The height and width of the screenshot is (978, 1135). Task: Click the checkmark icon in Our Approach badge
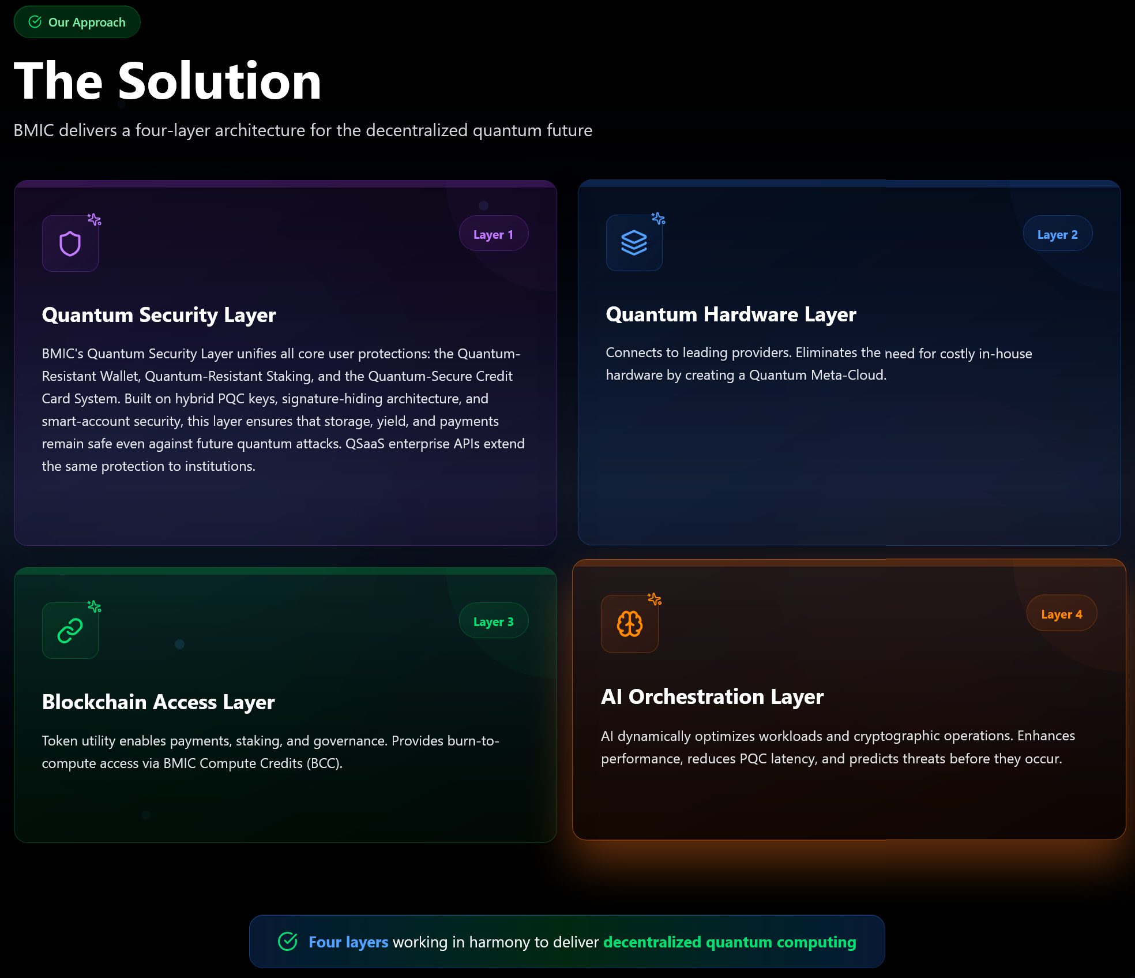pos(35,22)
